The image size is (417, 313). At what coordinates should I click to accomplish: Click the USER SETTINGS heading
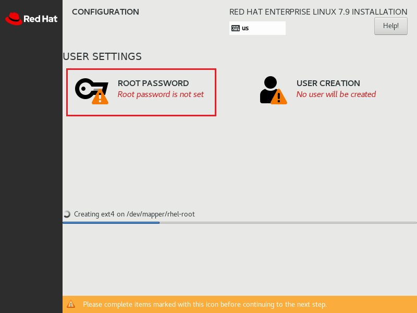[102, 56]
